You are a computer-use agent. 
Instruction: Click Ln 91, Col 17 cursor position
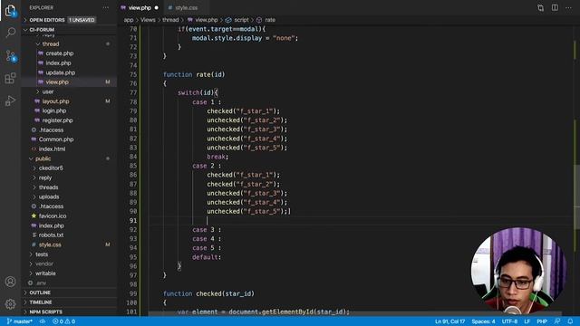449,321
